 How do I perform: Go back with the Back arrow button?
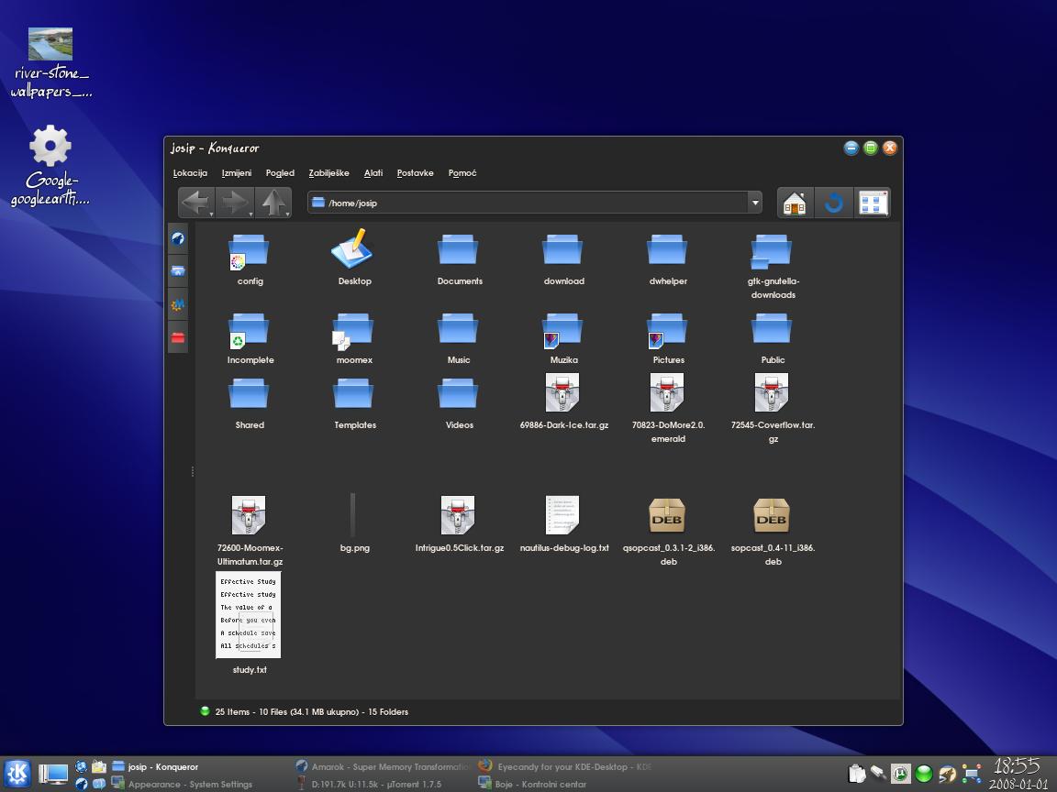[195, 202]
